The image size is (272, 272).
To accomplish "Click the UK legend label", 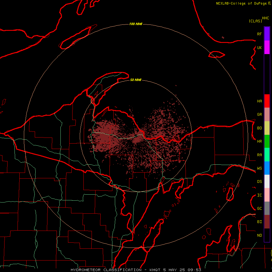I will [x=259, y=47].
